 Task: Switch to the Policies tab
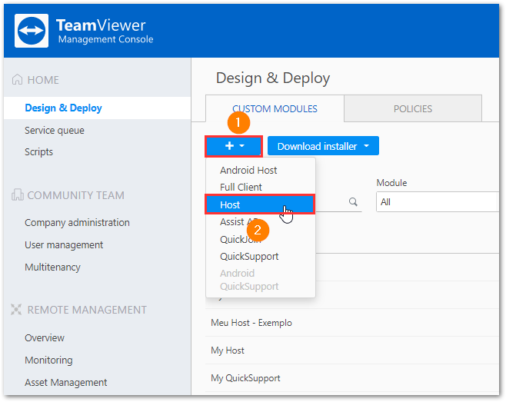(412, 108)
